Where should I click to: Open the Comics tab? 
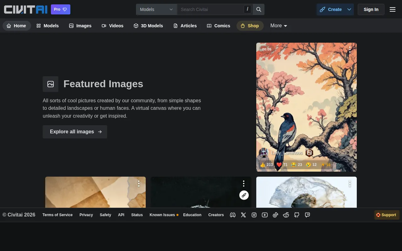point(218,26)
